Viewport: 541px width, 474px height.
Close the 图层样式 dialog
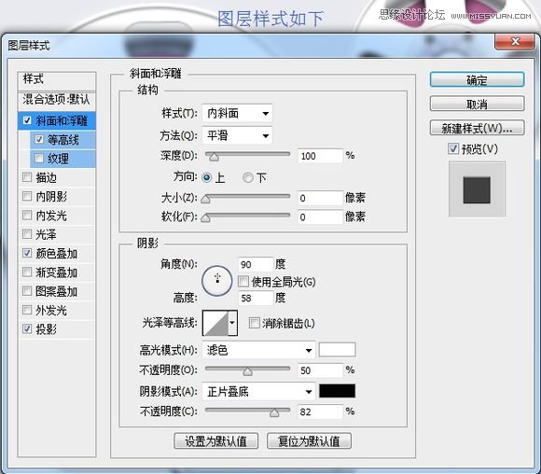click(515, 42)
